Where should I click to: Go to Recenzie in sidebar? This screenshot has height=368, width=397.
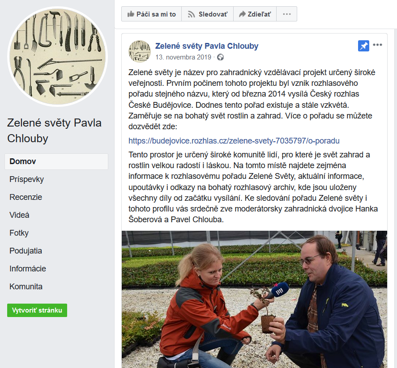click(x=26, y=197)
